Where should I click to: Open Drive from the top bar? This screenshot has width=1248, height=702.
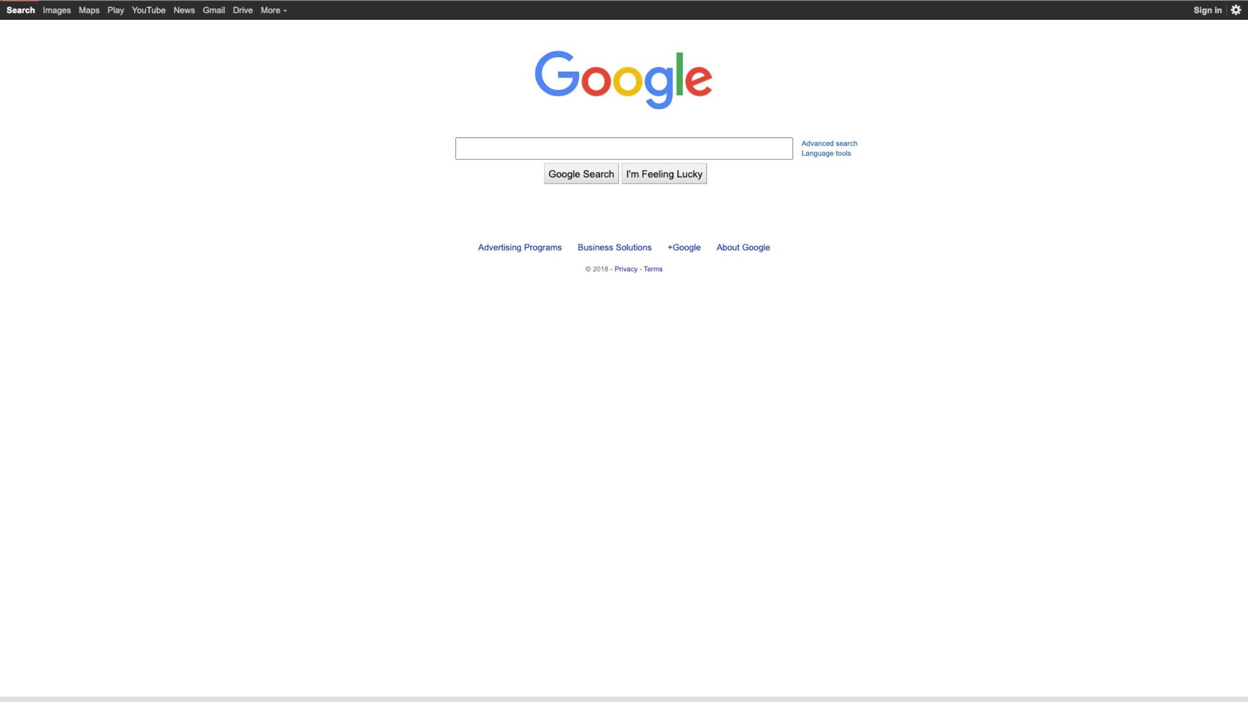coord(242,10)
